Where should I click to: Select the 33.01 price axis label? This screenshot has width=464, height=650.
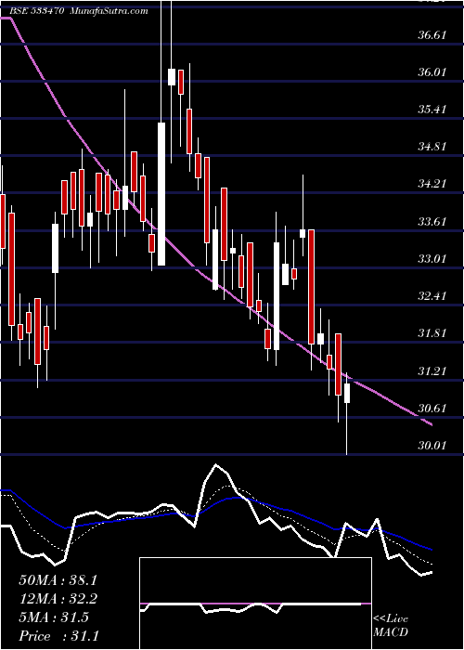coord(432,259)
